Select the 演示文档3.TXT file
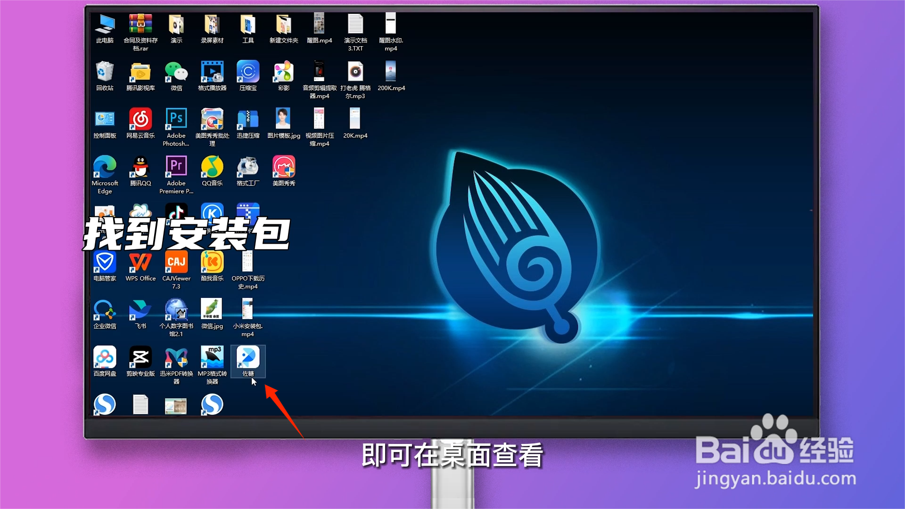The height and width of the screenshot is (509, 905). tap(355, 25)
